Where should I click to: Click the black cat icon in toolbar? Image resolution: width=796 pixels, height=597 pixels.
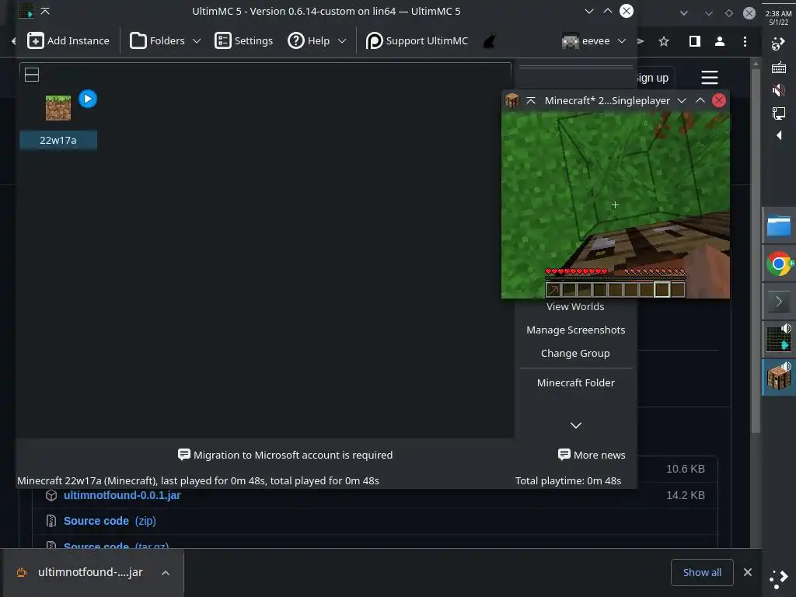coord(490,41)
